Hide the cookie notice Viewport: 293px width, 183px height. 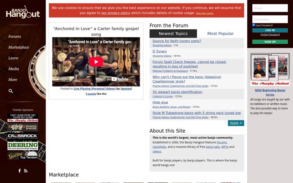point(205,13)
